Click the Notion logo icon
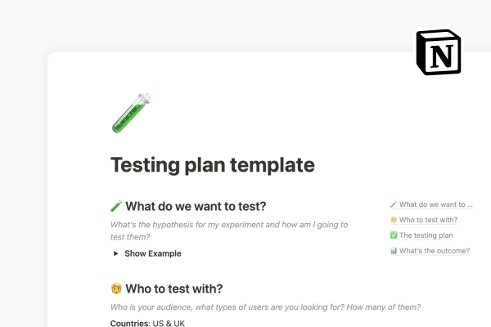Screen dimensions: 491x327 coord(439,52)
